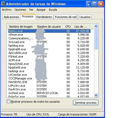The height and width of the screenshot is (118, 134).
Task: Select the PSHost.exe process
Action: (49, 57)
